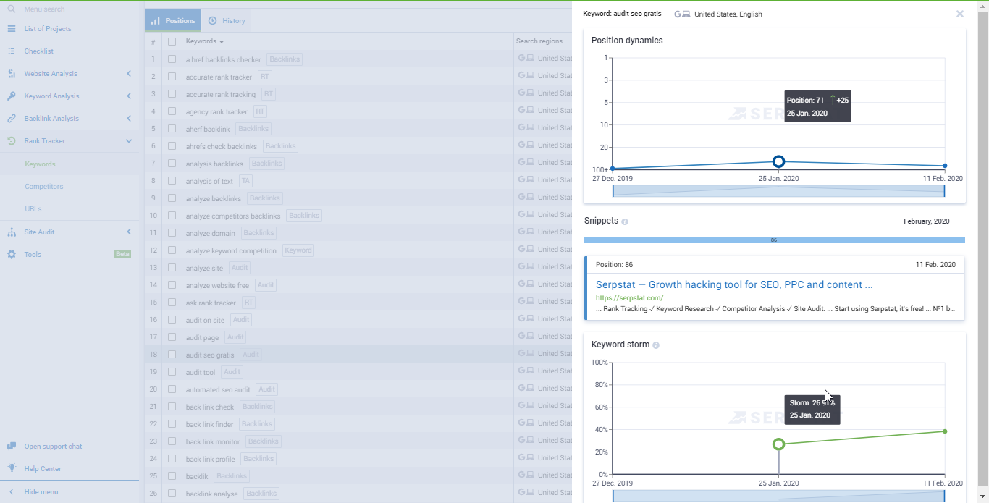Screen dimensions: 989x503
Task: Click the Keyword storm range slider bar
Action: coord(779,496)
